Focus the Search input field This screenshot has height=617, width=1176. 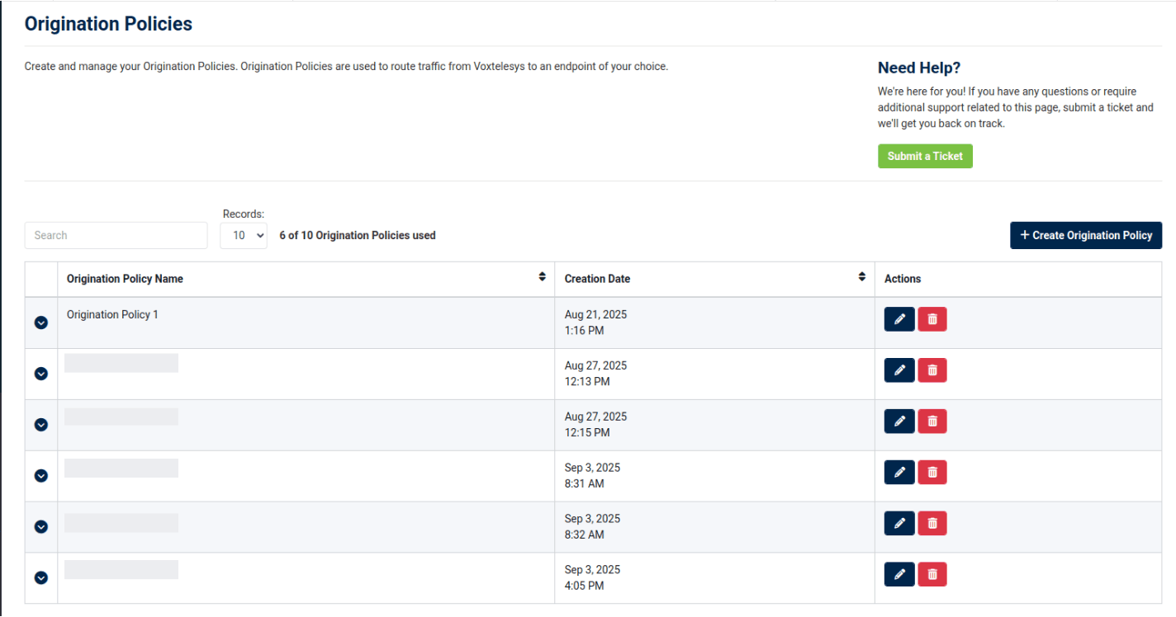[116, 235]
